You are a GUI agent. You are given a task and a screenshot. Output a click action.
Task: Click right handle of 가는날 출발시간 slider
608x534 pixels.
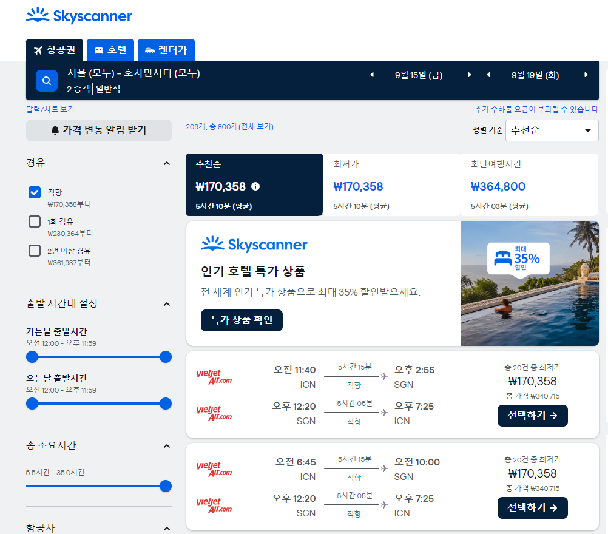click(166, 357)
